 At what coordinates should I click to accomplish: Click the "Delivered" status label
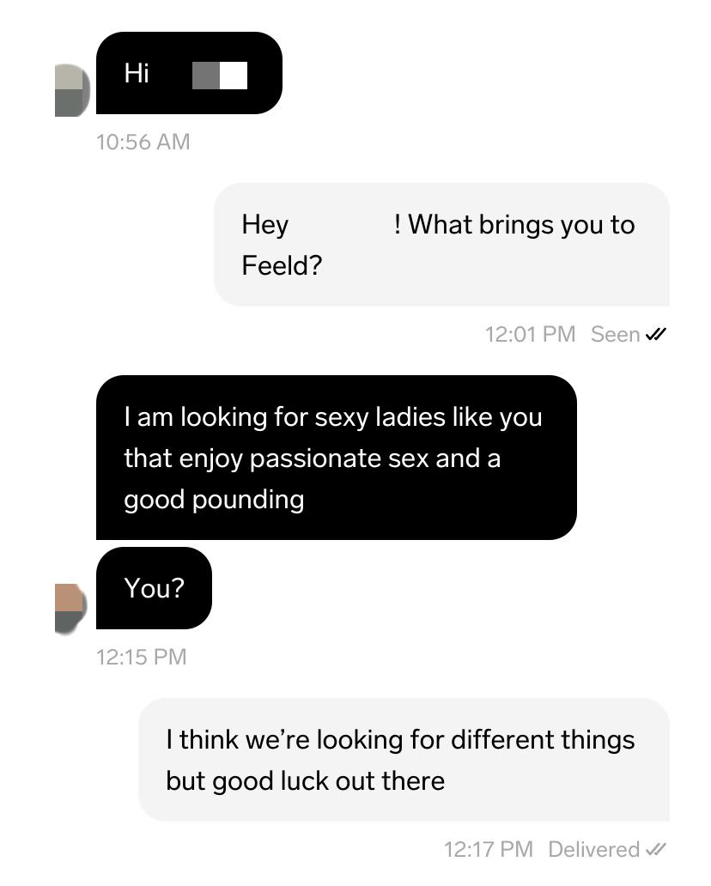pyautogui.click(x=593, y=850)
